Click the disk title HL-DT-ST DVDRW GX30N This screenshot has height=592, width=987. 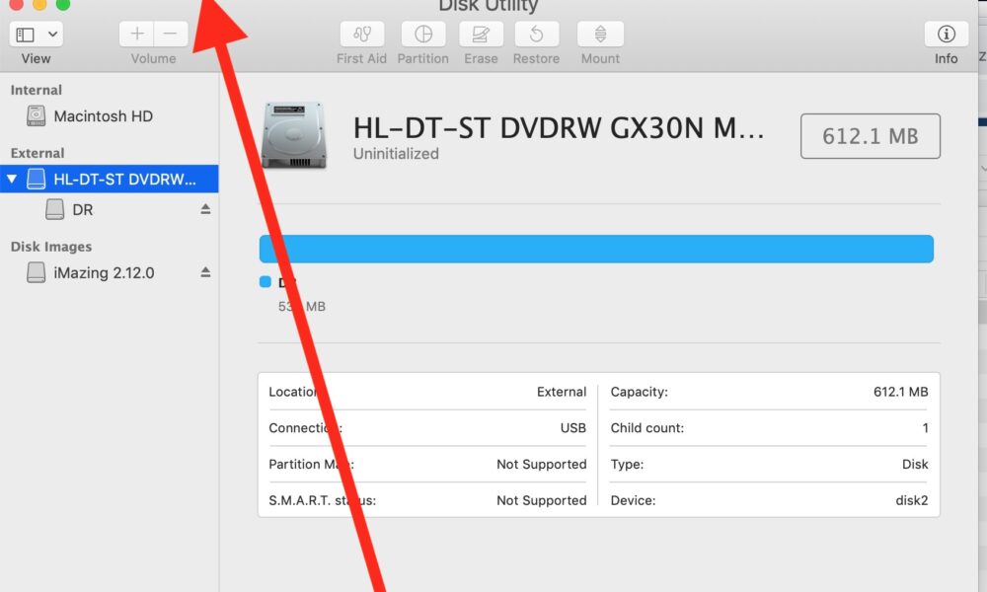pyautogui.click(x=559, y=128)
